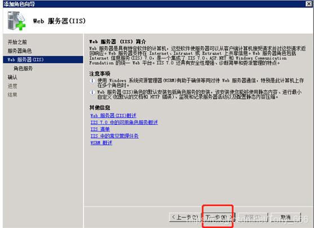The width and height of the screenshot is (314, 228).
Task: Select the 结果 step in sidebar
Action: 12,95
